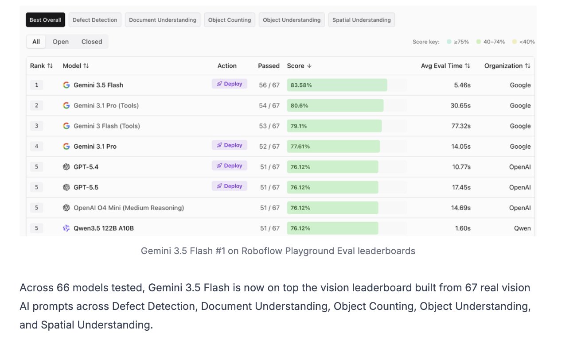
Task: Click the 77.61% score bar
Action: click(334, 146)
